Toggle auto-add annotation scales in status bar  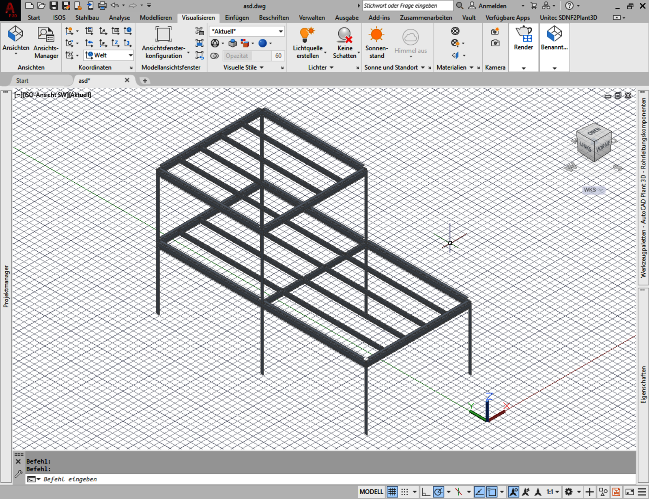coord(526,492)
